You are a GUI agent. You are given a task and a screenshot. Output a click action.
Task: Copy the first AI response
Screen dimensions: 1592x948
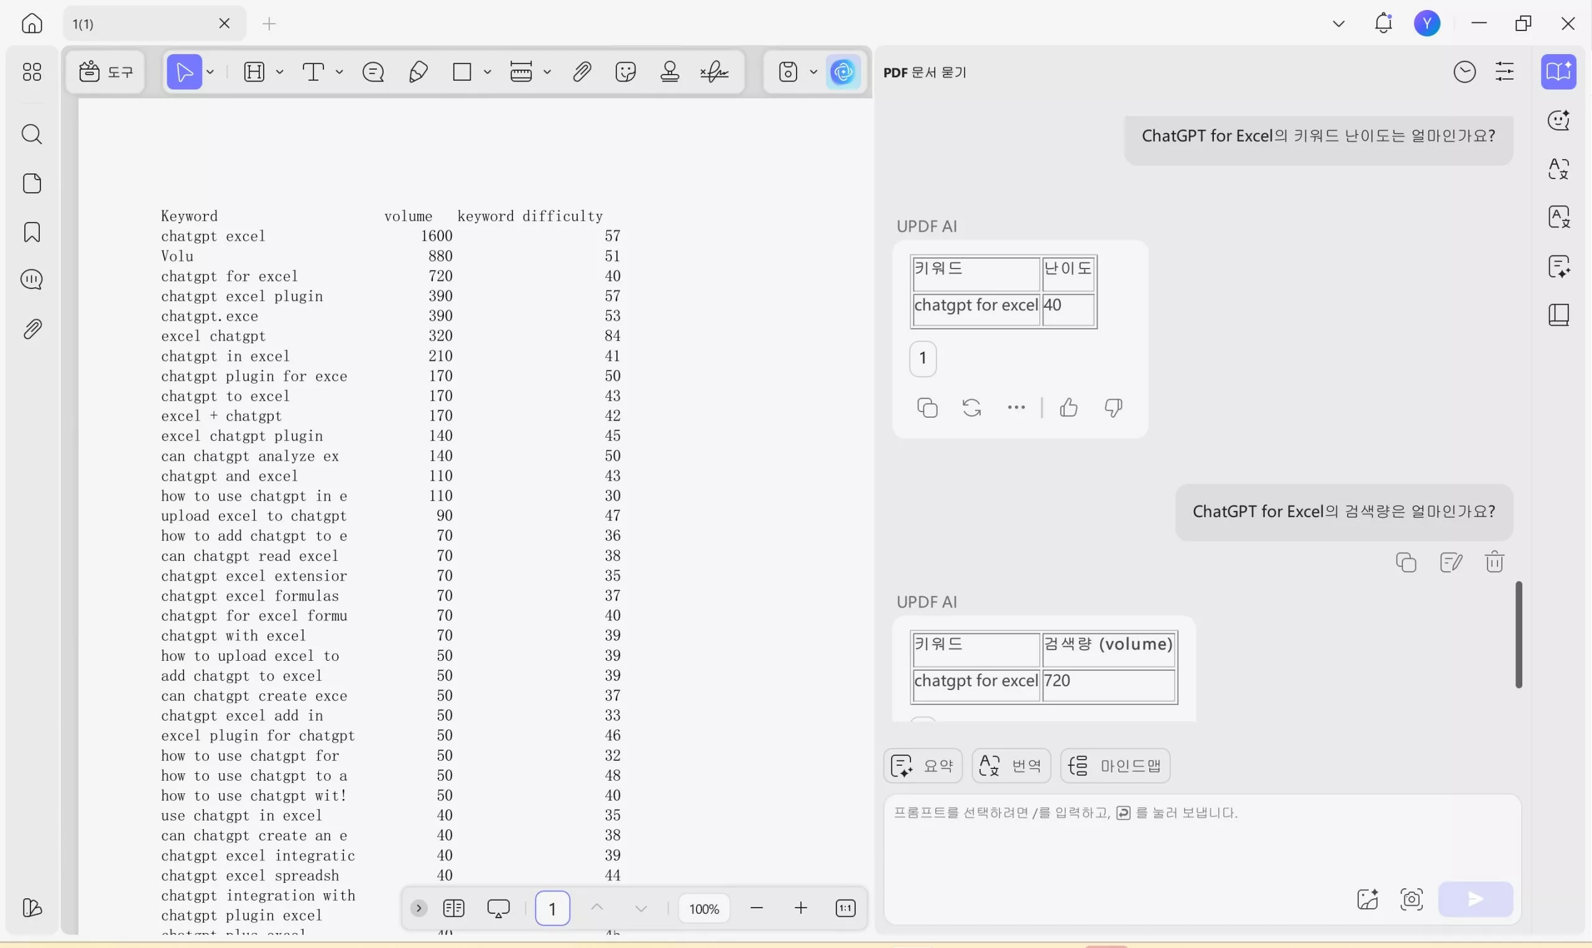(928, 407)
